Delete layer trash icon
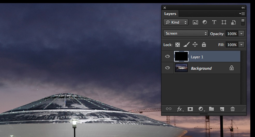The width and height of the screenshot is (255, 137). 232,109
